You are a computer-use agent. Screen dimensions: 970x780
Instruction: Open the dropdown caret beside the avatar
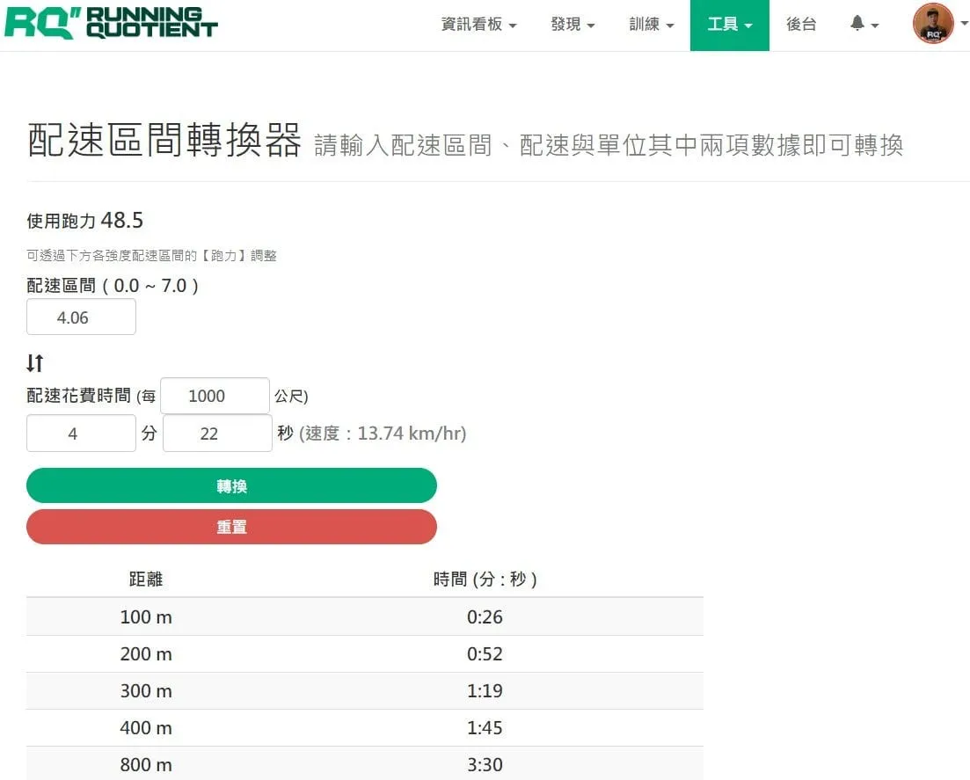coord(964,24)
